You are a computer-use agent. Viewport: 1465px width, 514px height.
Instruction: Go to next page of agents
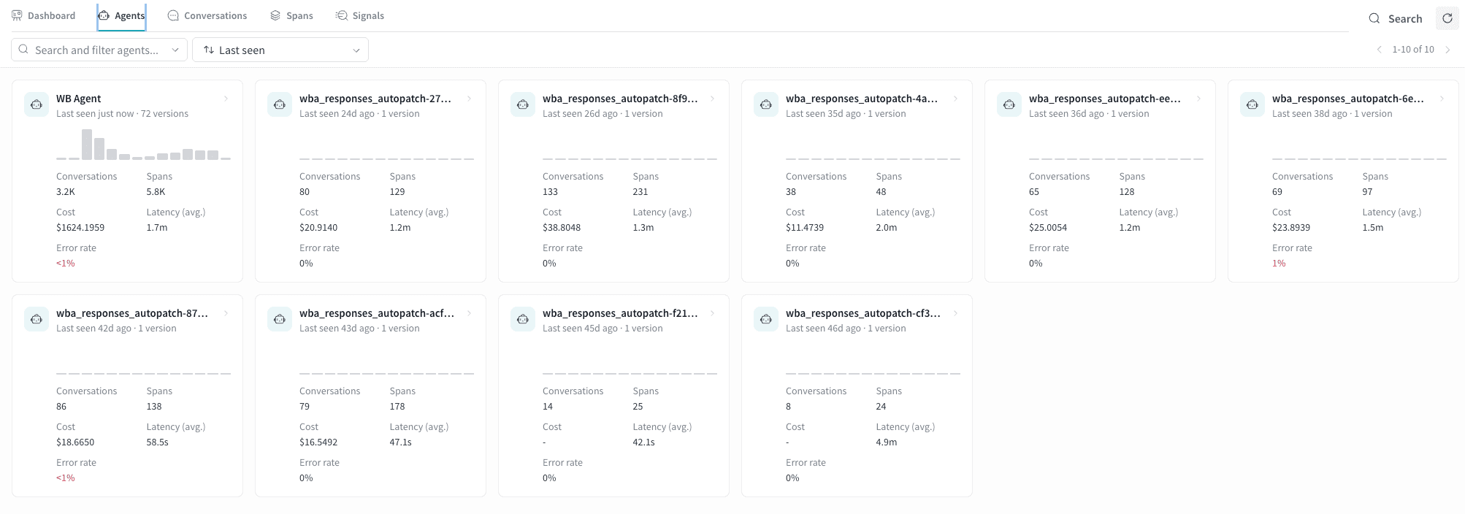coord(1447,50)
